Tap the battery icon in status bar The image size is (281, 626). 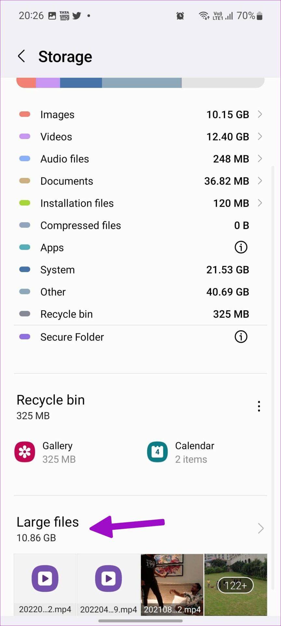(260, 16)
